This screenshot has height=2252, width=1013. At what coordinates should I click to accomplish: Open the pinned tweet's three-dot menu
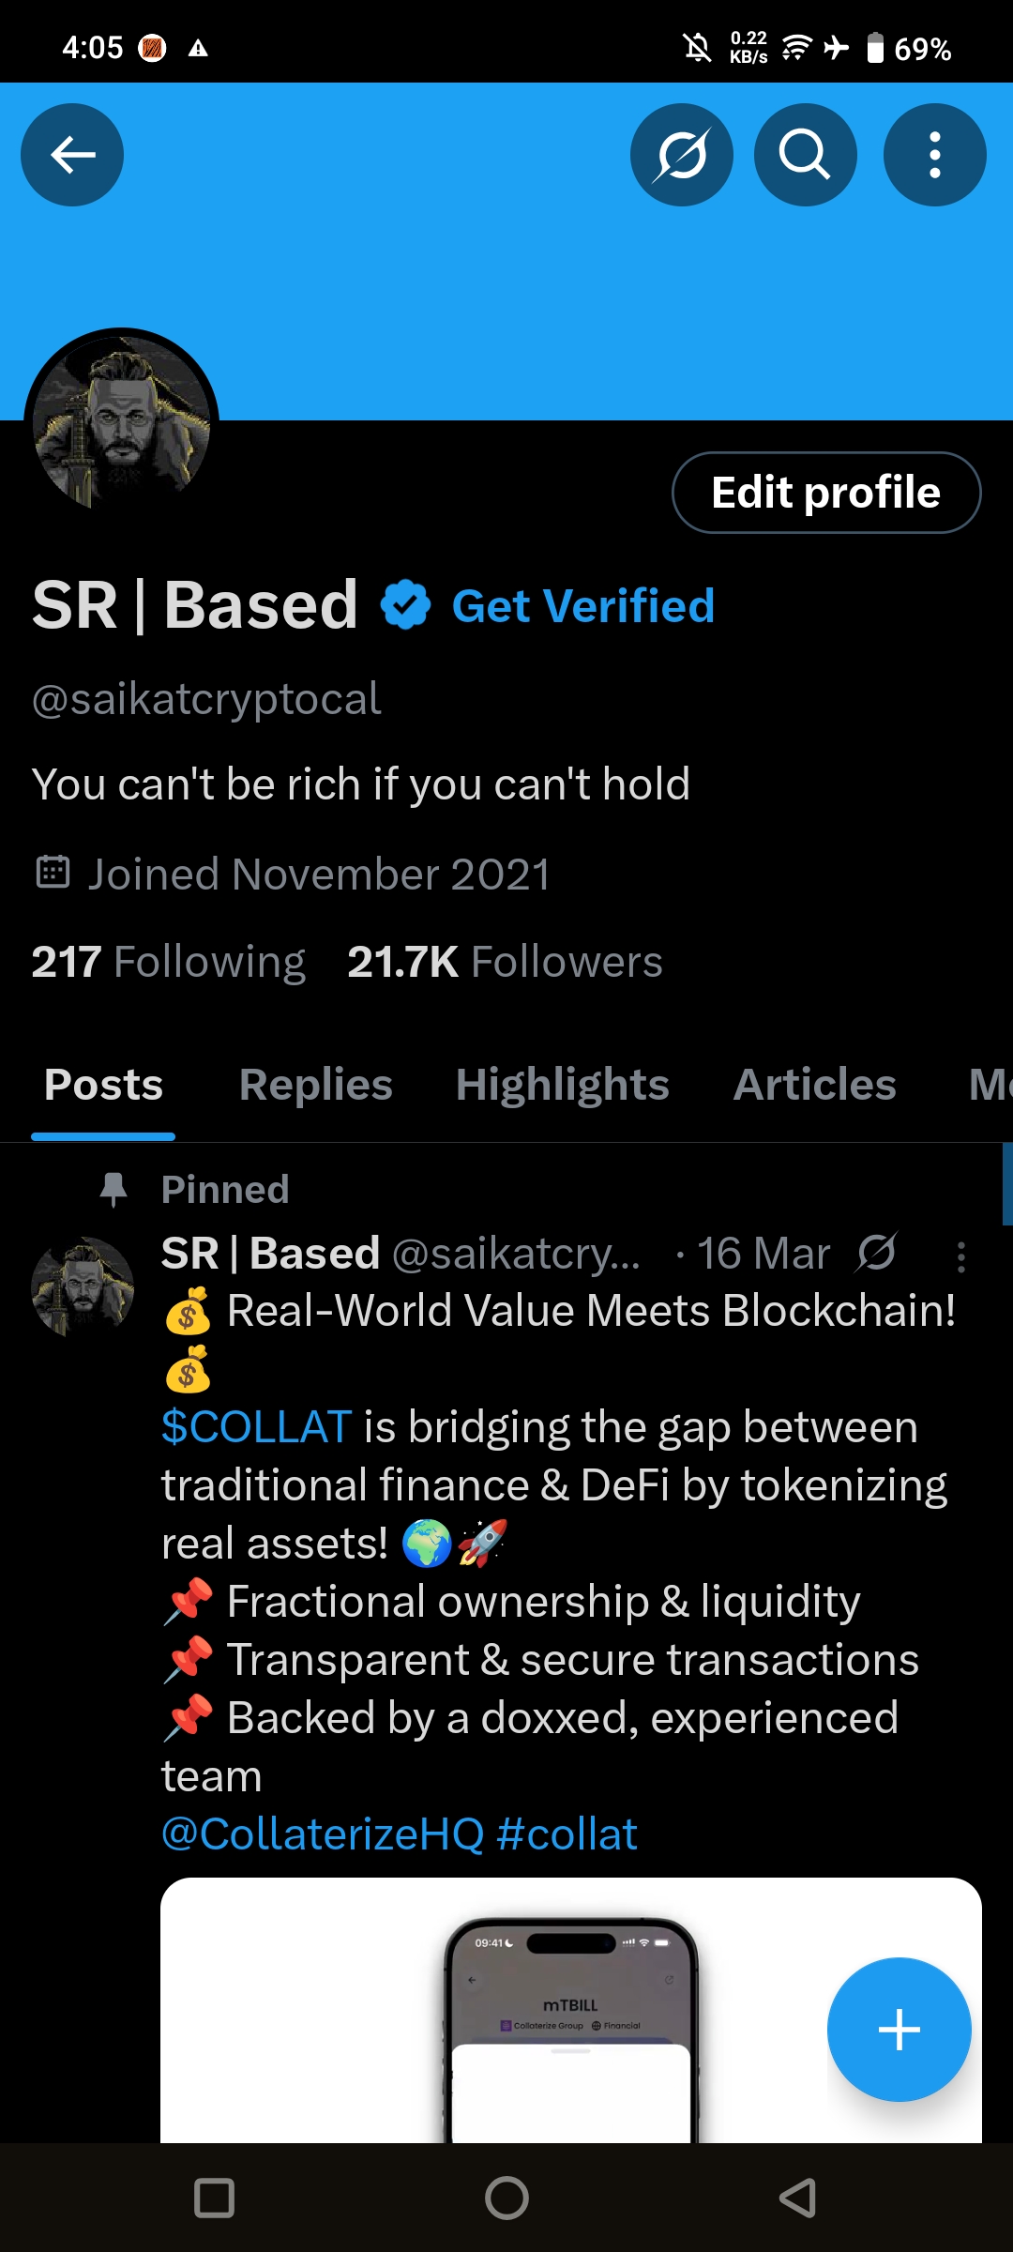[x=960, y=1255]
